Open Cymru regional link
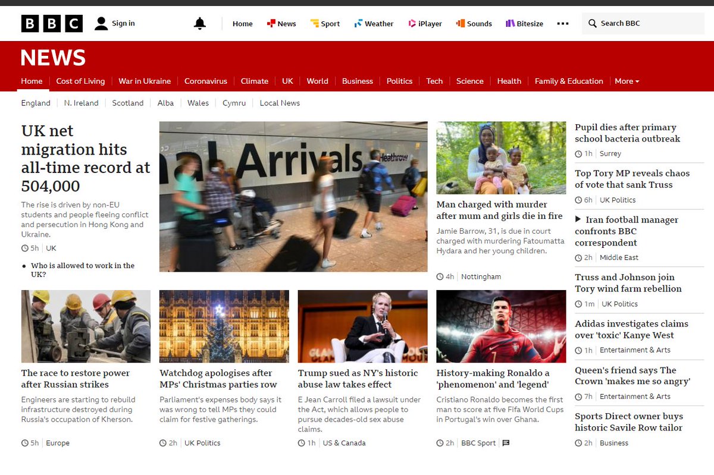The height and width of the screenshot is (475, 714). (234, 103)
